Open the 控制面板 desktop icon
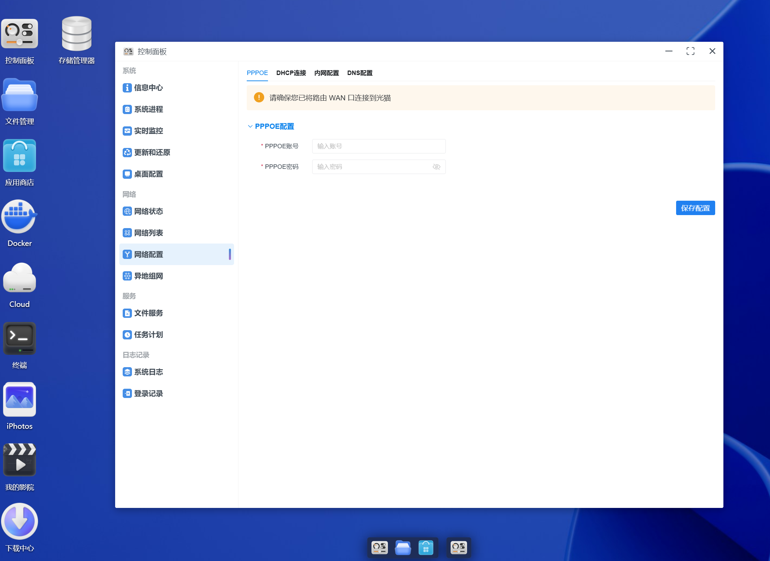Viewport: 770px width, 561px height. 20,34
